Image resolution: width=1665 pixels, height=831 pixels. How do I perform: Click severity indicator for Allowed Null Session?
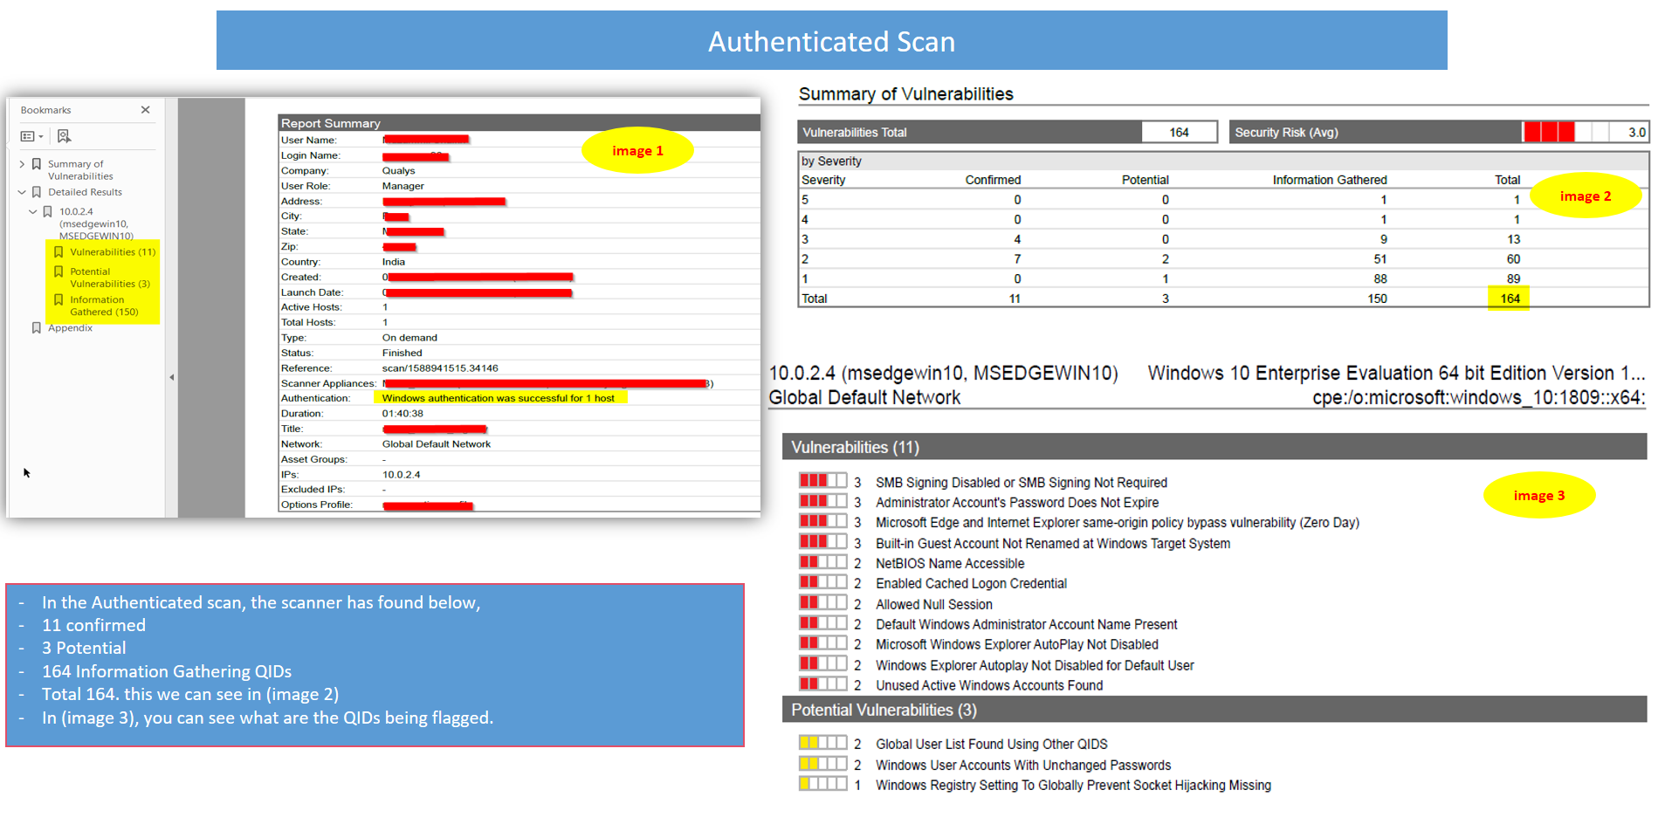pos(822,603)
